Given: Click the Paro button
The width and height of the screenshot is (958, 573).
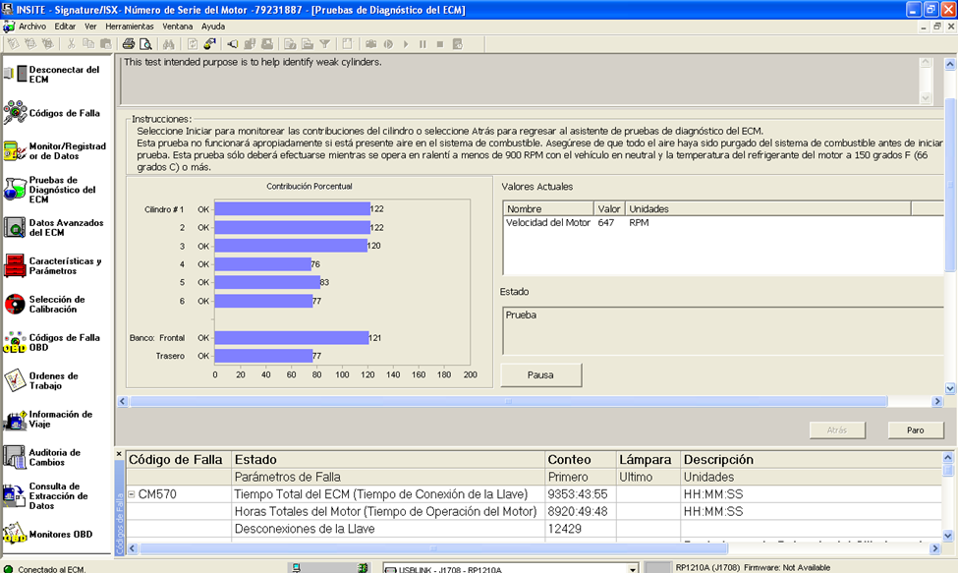Looking at the screenshot, I should coord(915,430).
